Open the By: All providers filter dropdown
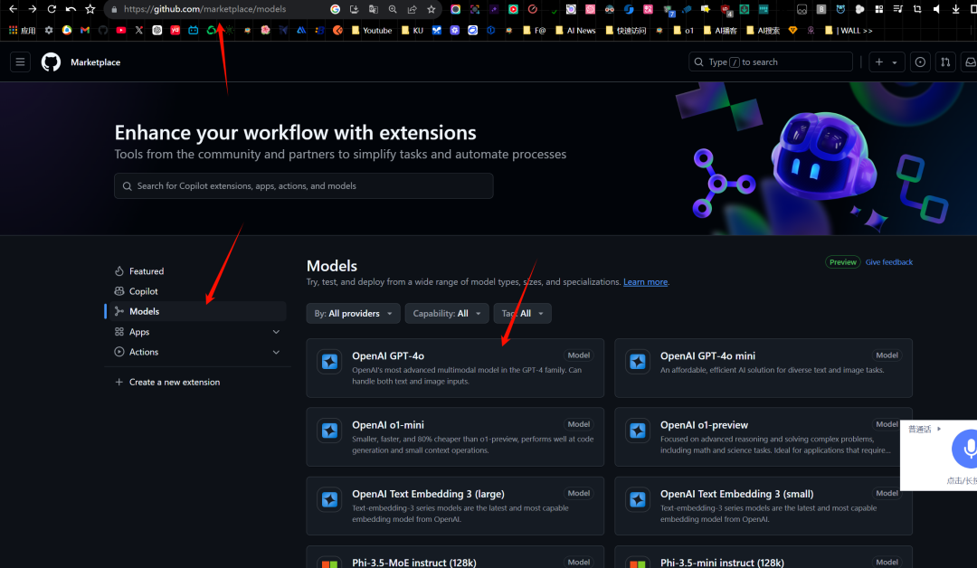Screen dimensions: 977x568 (x=353, y=313)
